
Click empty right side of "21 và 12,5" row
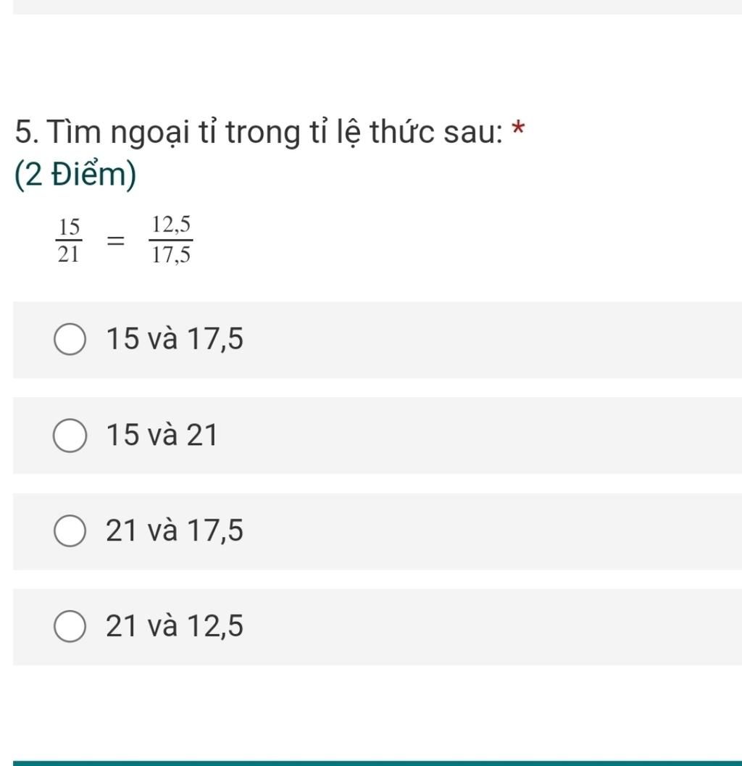pyautogui.click(x=507, y=627)
